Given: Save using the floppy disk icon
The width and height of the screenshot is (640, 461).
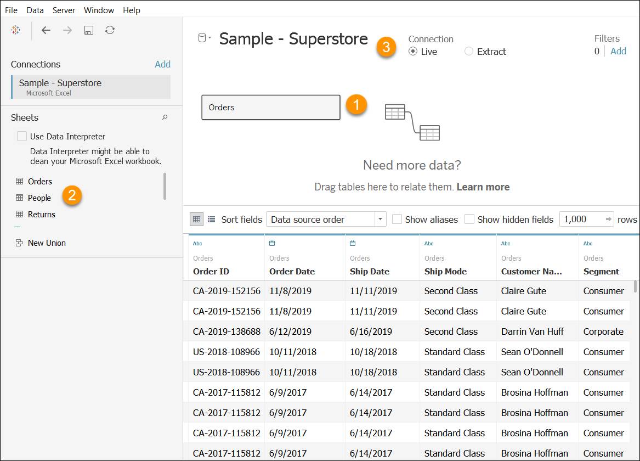Looking at the screenshot, I should (89, 30).
